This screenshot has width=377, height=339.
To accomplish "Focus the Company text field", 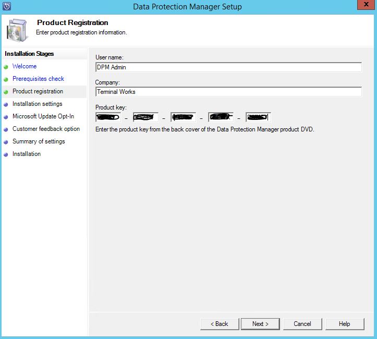I will coord(228,92).
